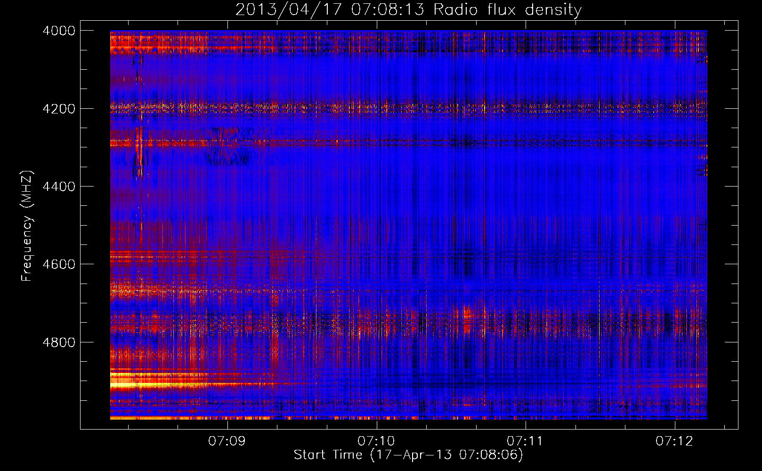Click the 4200 frequency tick label
The image size is (762, 471).
click(x=59, y=109)
